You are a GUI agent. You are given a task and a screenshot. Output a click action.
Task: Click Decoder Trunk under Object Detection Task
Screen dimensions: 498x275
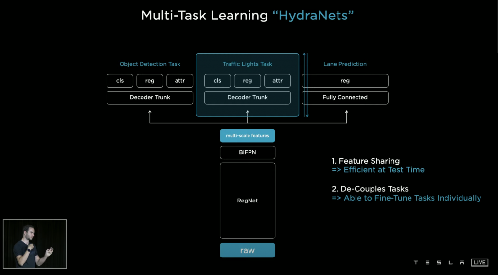coord(150,97)
